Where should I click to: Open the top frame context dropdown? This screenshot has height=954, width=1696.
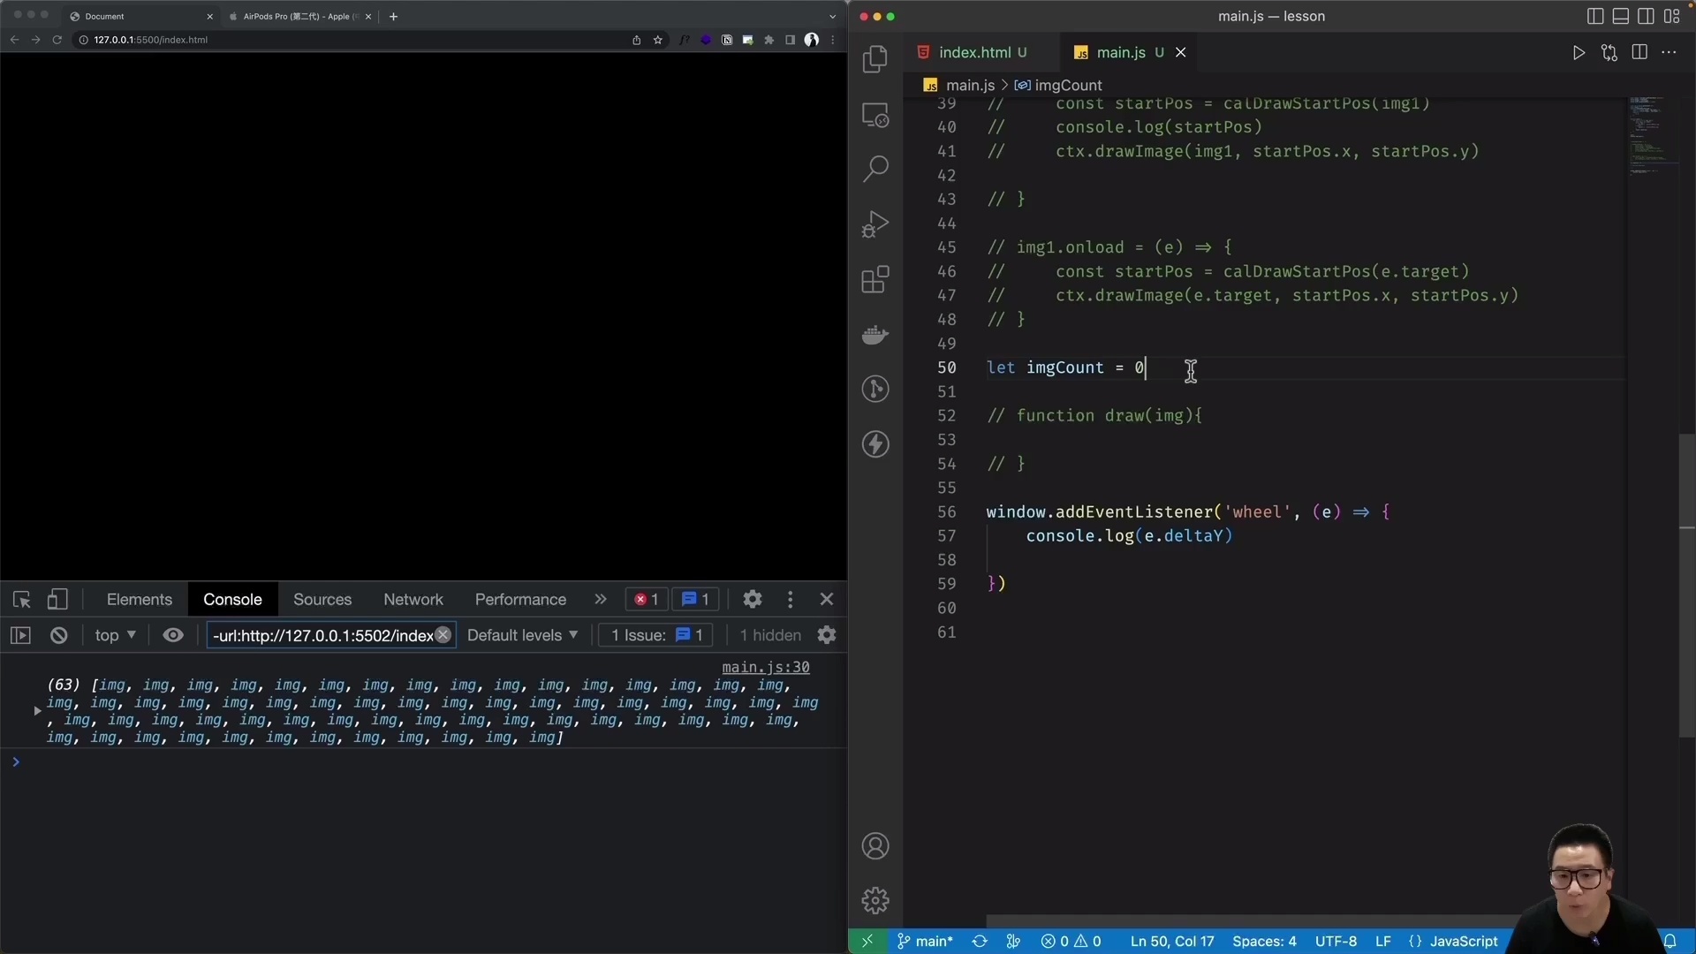(x=113, y=635)
